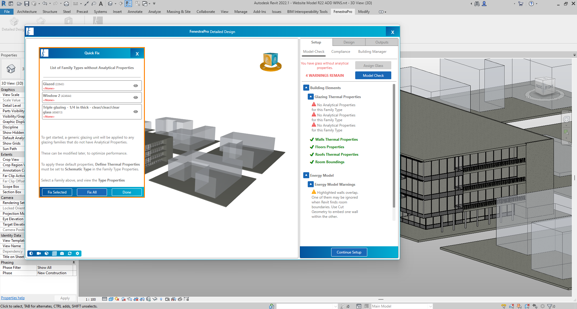Open settings gear in FenestraPro viewer toolbar

point(78,253)
